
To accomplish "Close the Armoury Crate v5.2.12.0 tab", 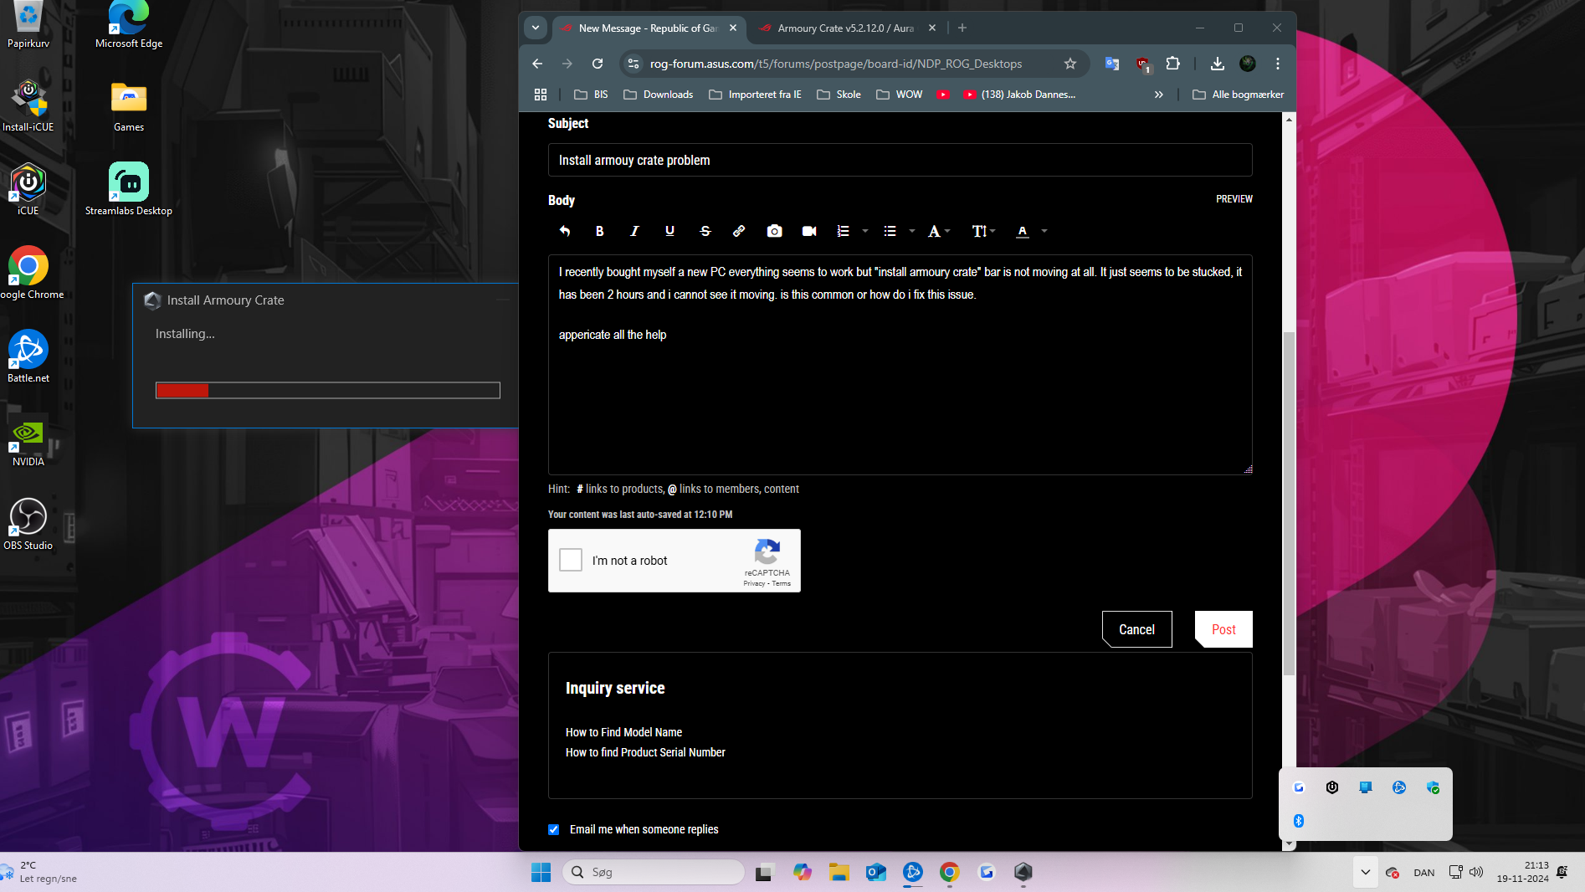I will pos(932,28).
